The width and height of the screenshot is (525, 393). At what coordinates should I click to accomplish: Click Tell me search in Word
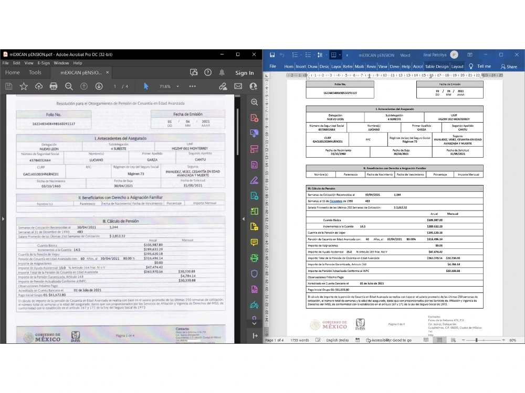(x=480, y=66)
